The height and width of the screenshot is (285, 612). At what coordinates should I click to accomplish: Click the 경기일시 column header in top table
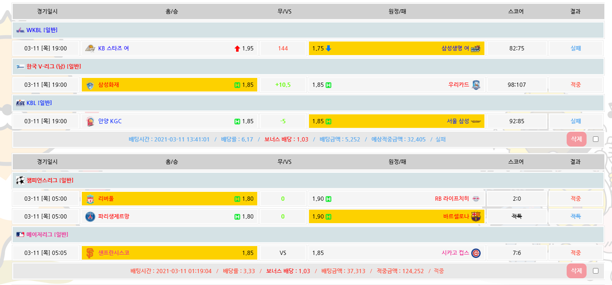(47, 11)
